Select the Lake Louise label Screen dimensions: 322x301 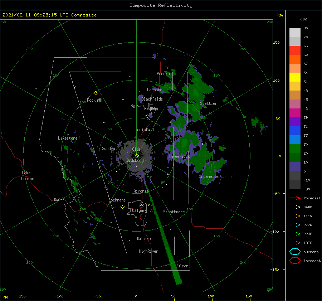[28, 176]
